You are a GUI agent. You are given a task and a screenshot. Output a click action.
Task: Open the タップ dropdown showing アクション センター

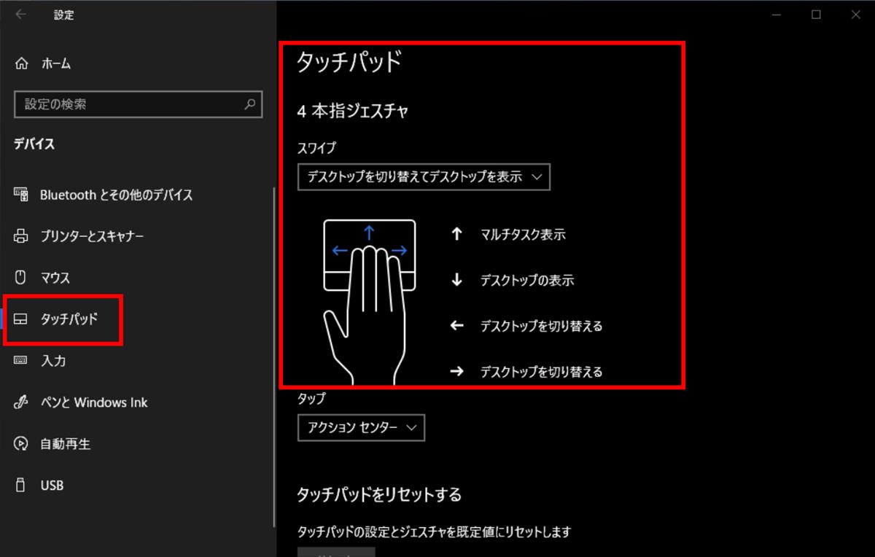pyautogui.click(x=361, y=428)
